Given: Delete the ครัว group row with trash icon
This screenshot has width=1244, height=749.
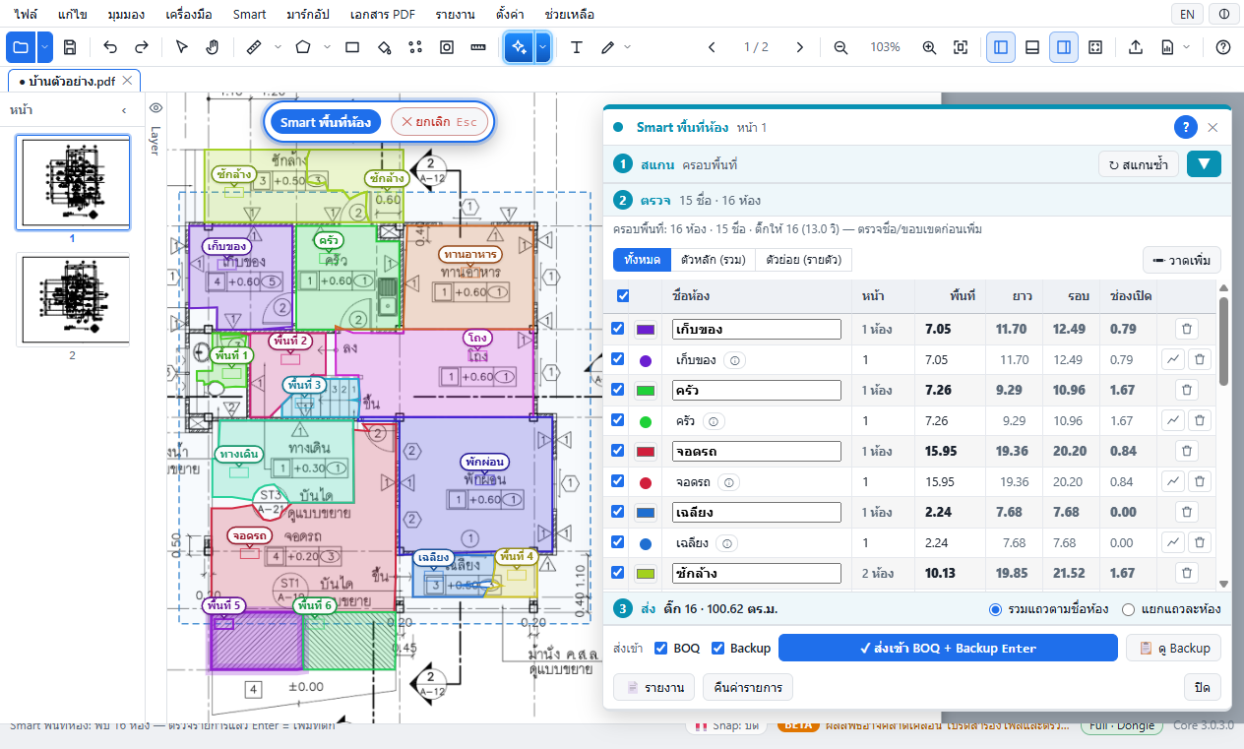Looking at the screenshot, I should click(x=1186, y=390).
